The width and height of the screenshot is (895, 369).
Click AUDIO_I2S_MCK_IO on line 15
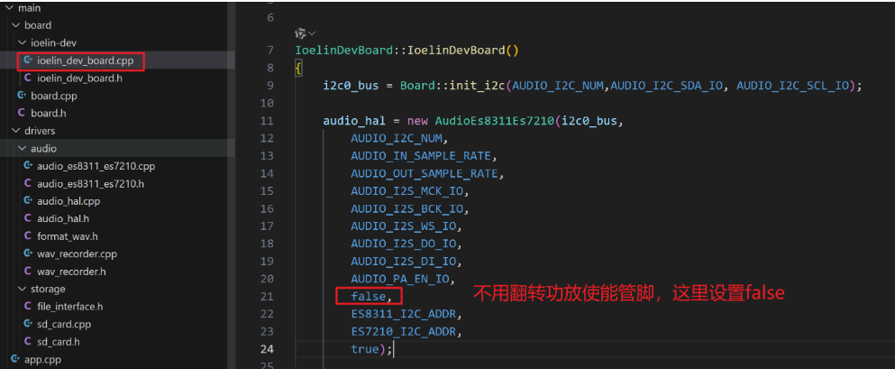(x=407, y=191)
